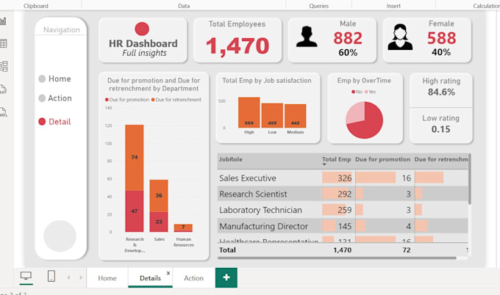Click the female silhouette icon
500x295 pixels.
[x=400, y=37]
